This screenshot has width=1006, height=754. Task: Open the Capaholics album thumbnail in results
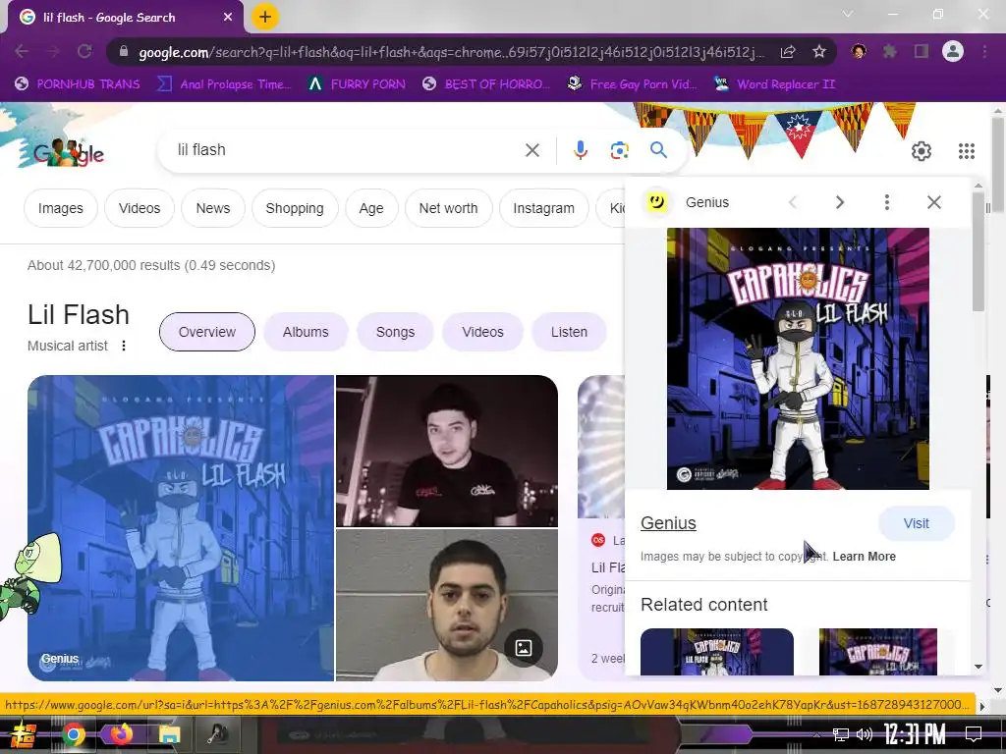tap(181, 527)
